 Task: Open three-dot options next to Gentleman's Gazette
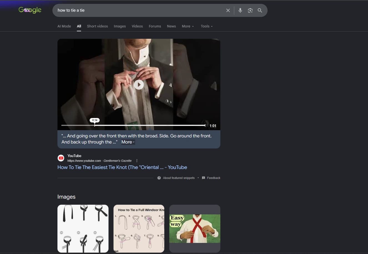pos(137,161)
